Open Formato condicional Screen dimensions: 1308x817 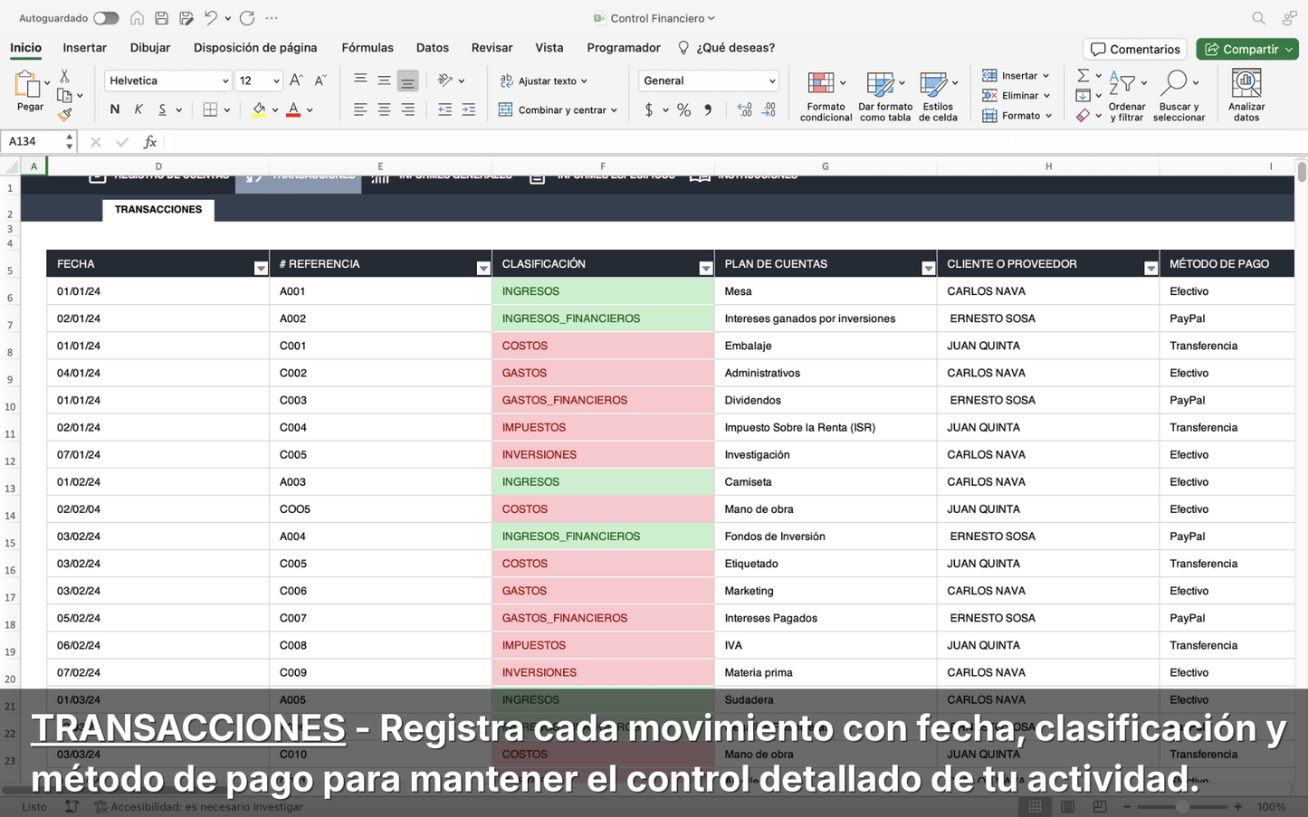click(824, 95)
